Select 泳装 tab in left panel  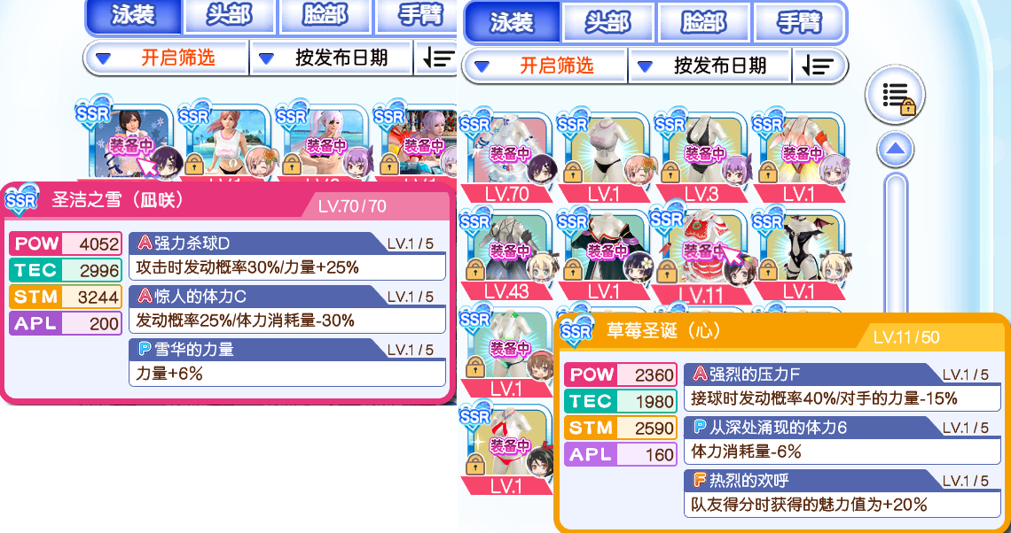134,16
